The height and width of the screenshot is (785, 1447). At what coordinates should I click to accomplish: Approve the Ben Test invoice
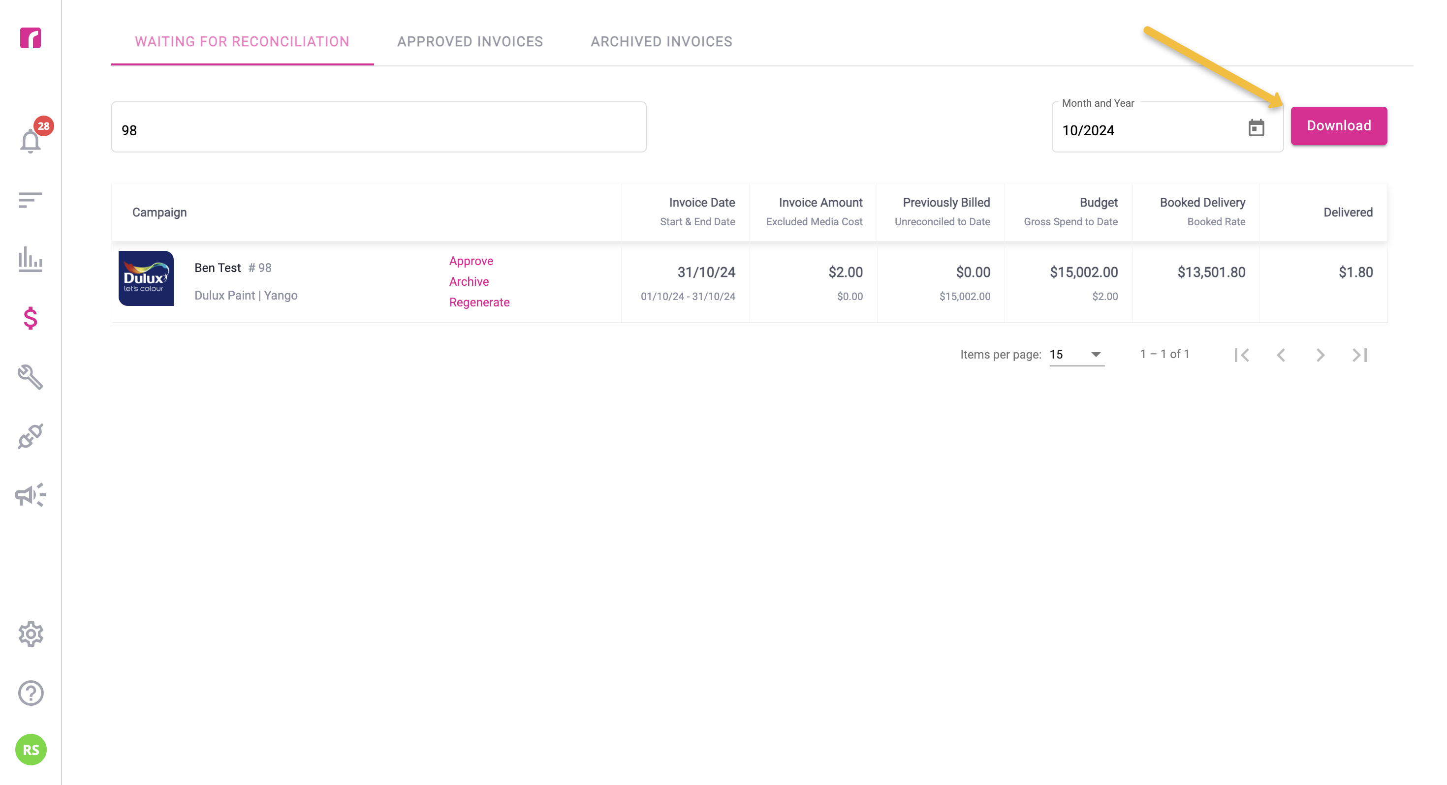click(471, 261)
